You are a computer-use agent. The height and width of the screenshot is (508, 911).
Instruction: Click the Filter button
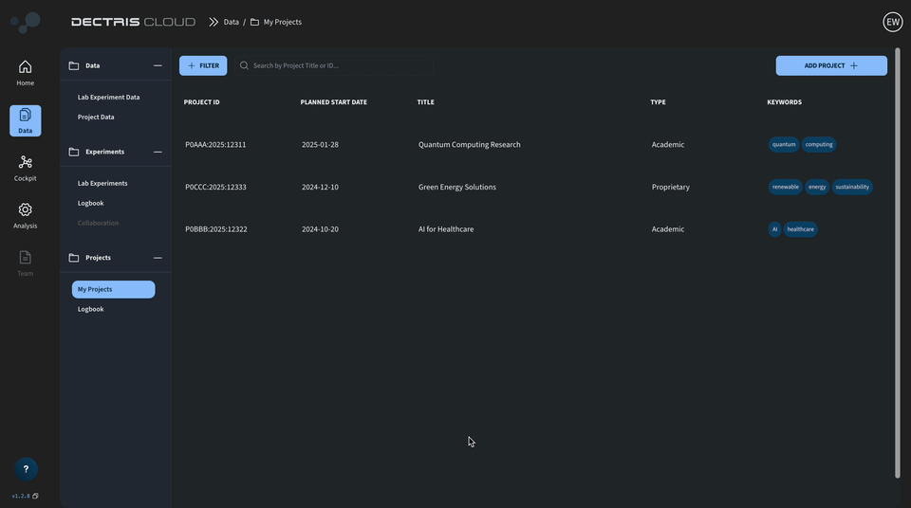click(x=203, y=65)
